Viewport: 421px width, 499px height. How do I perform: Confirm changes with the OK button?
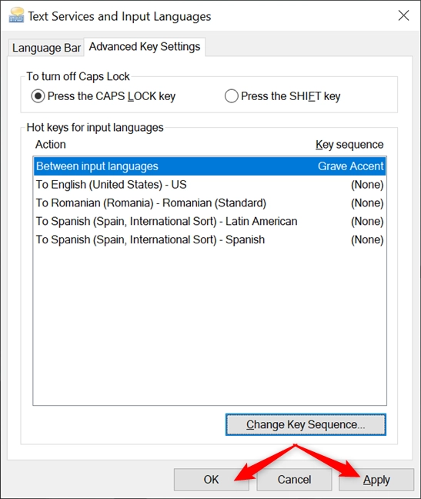coord(211,480)
